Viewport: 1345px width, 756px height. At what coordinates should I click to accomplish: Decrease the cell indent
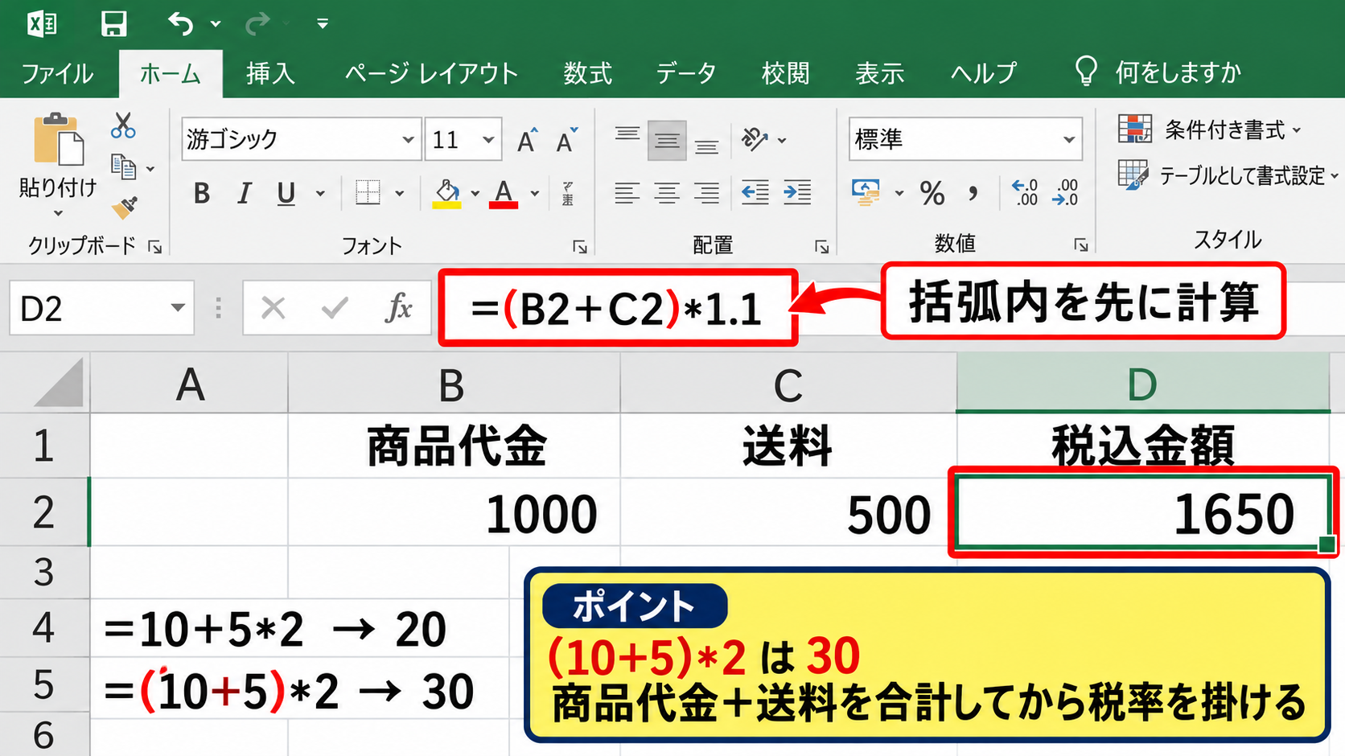tap(755, 192)
